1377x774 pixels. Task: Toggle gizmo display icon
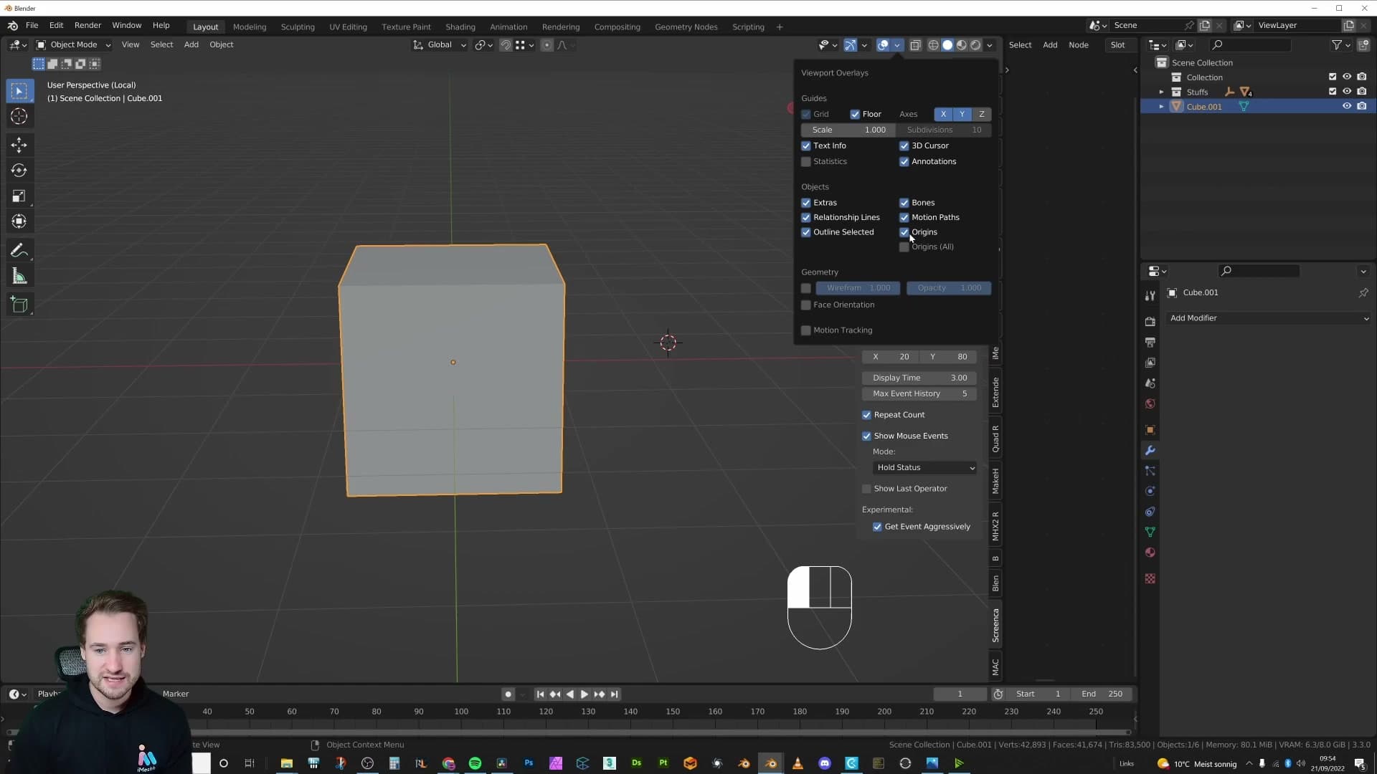pos(851,45)
